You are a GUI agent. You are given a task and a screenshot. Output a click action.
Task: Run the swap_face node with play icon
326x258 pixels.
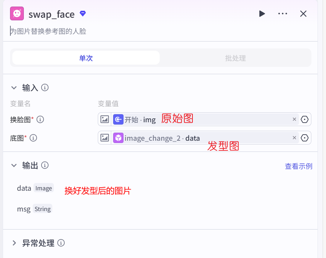coord(262,14)
